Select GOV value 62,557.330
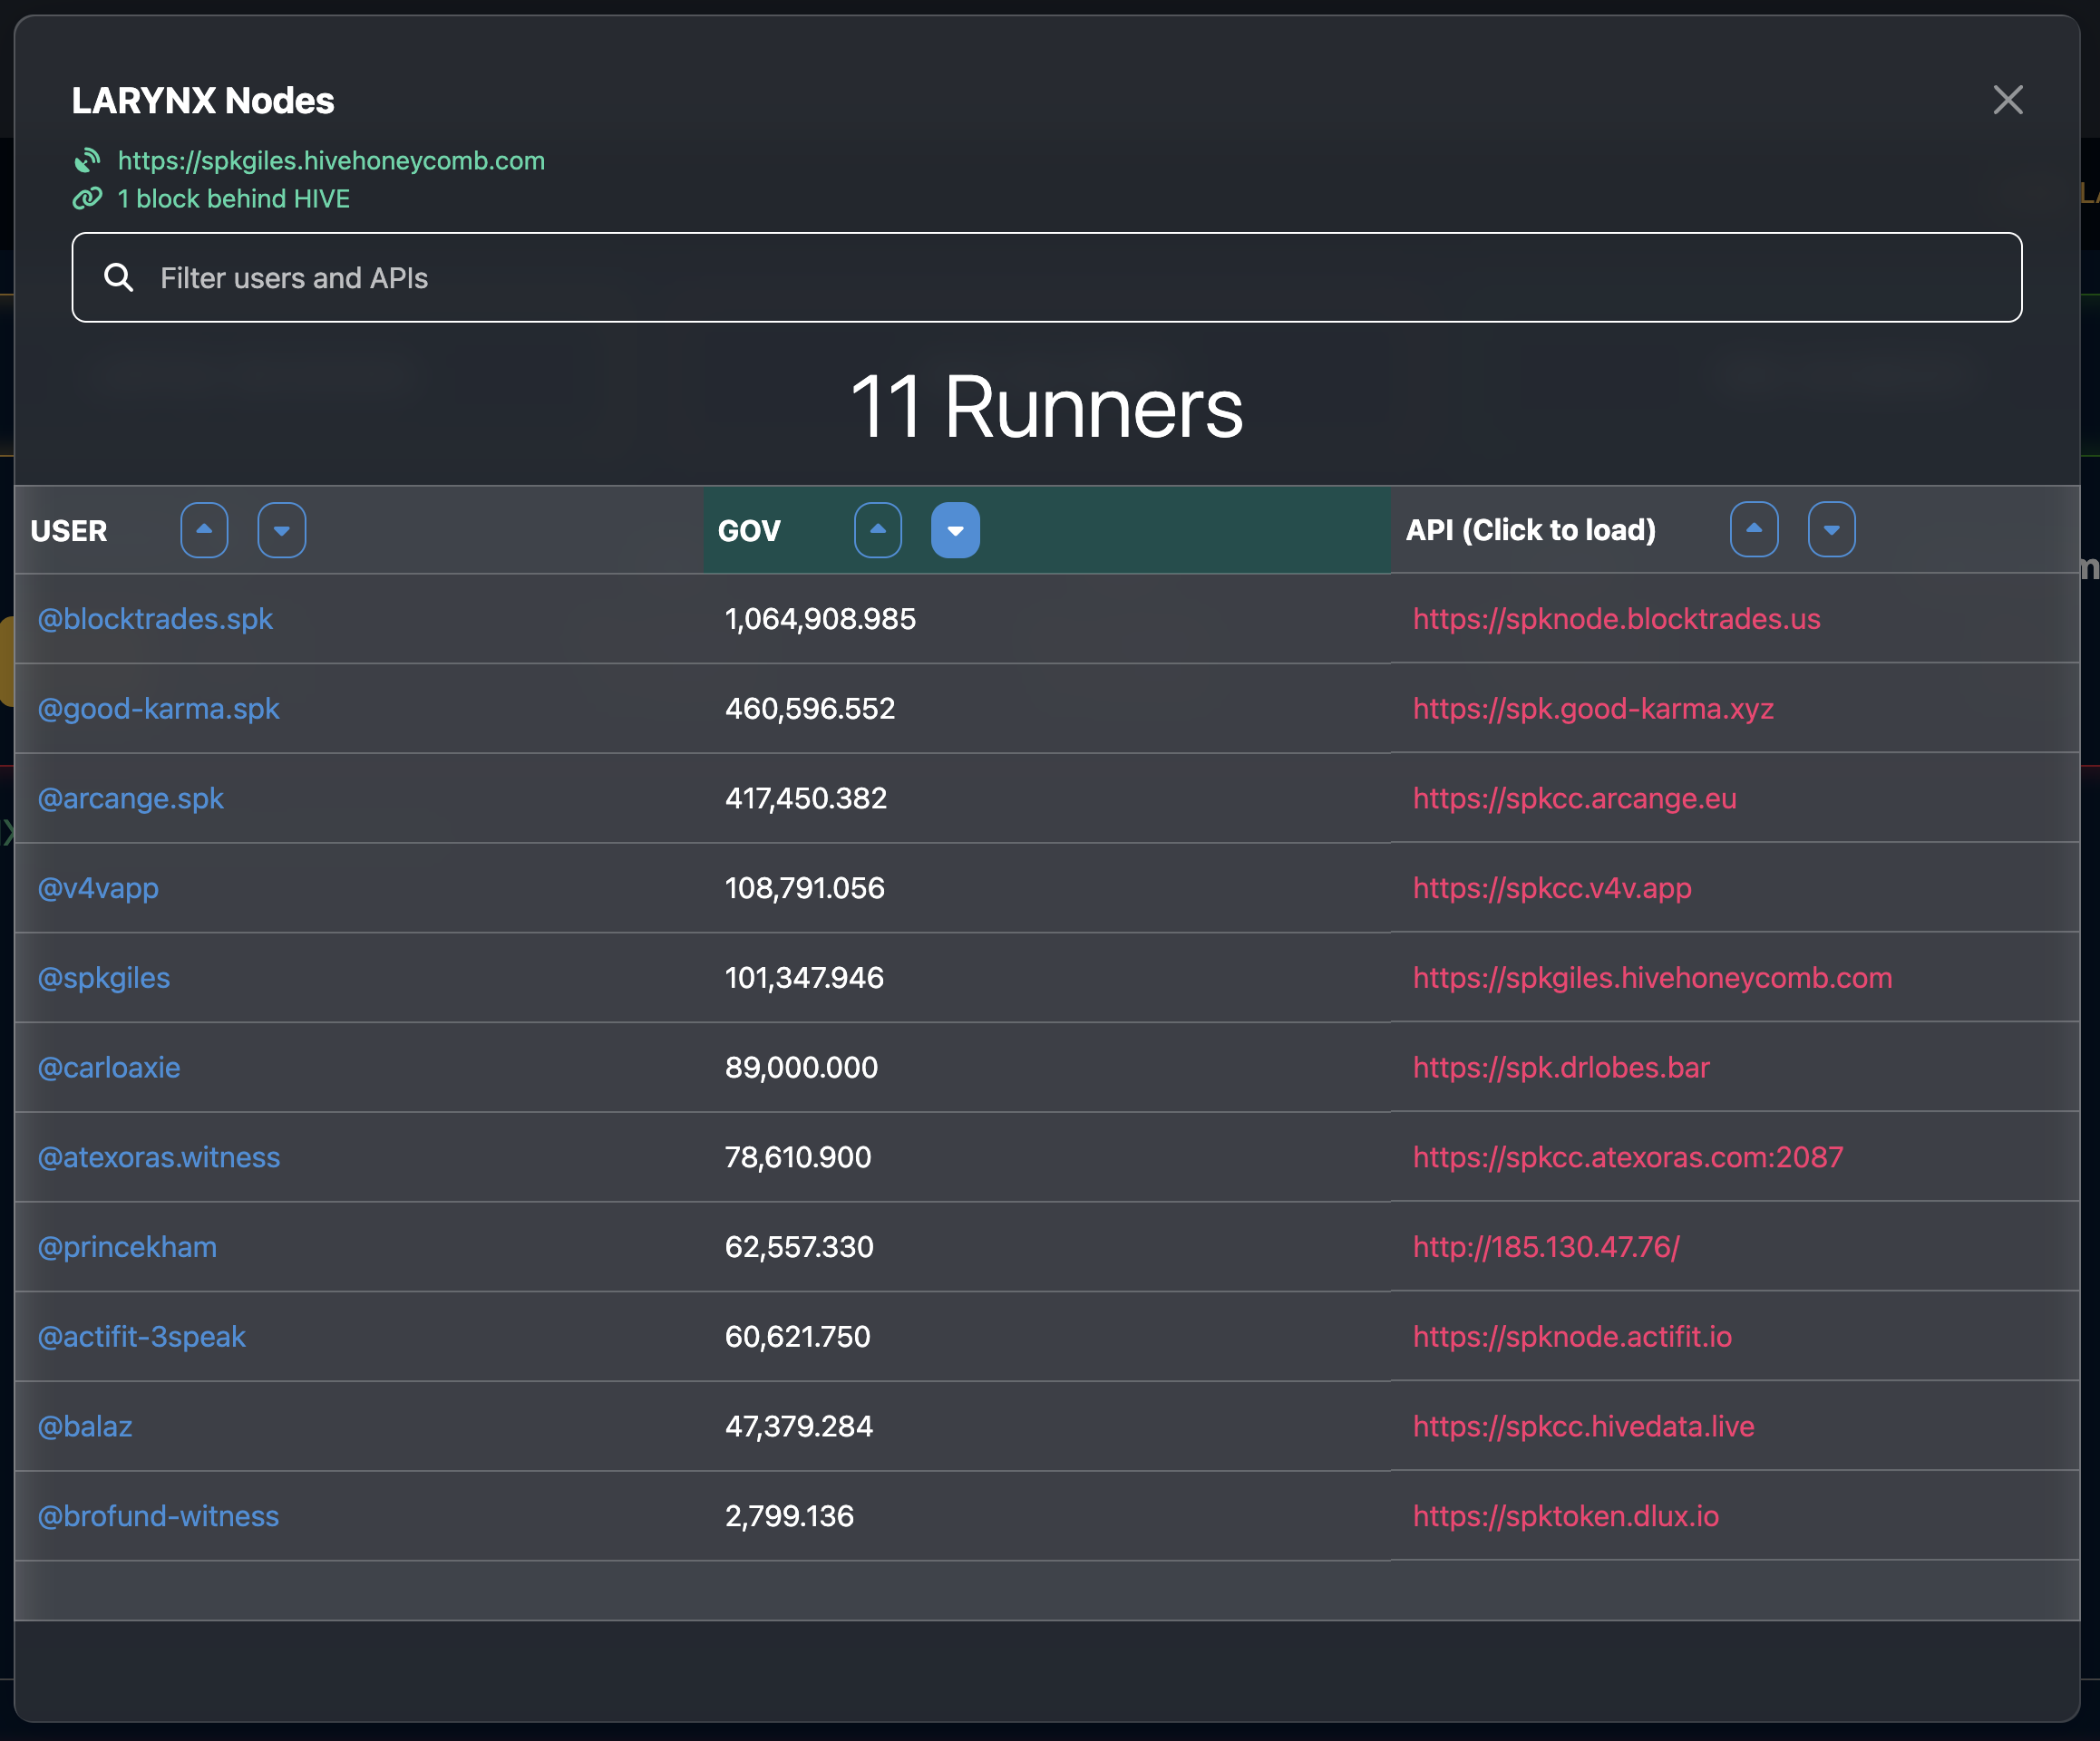 coord(799,1247)
